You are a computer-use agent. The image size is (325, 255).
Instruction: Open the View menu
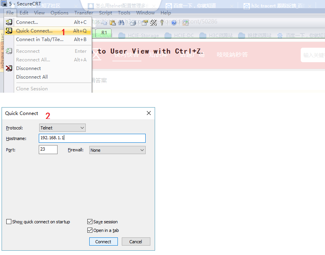point(40,13)
